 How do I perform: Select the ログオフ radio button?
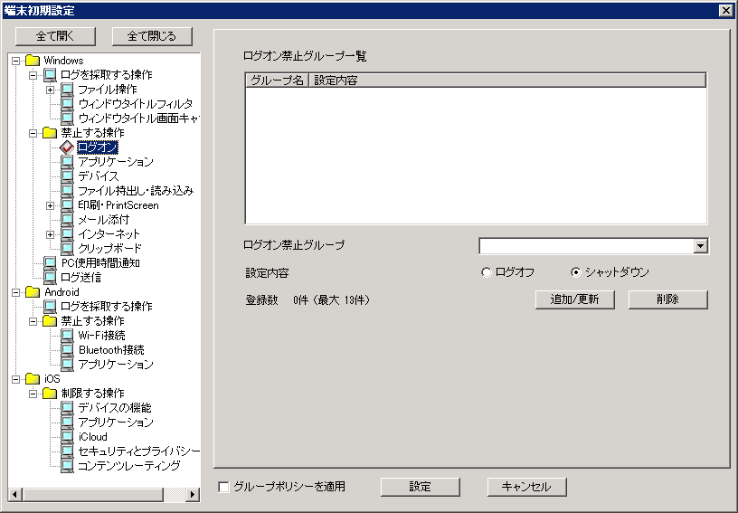487,272
